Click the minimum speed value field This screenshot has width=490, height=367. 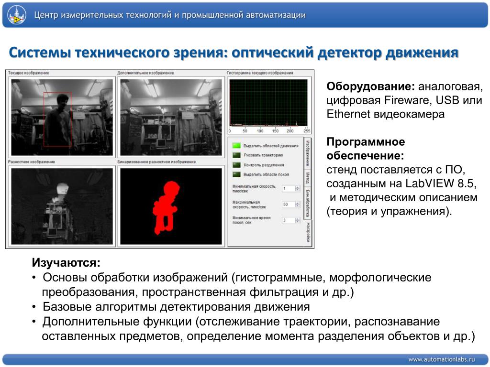coord(288,188)
